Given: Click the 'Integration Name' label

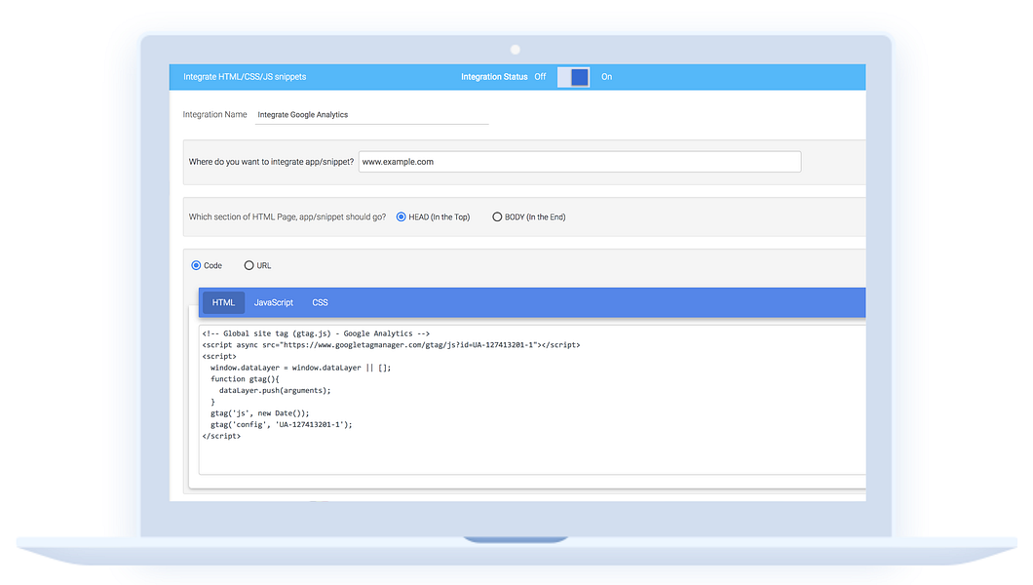Looking at the screenshot, I should 214,115.
